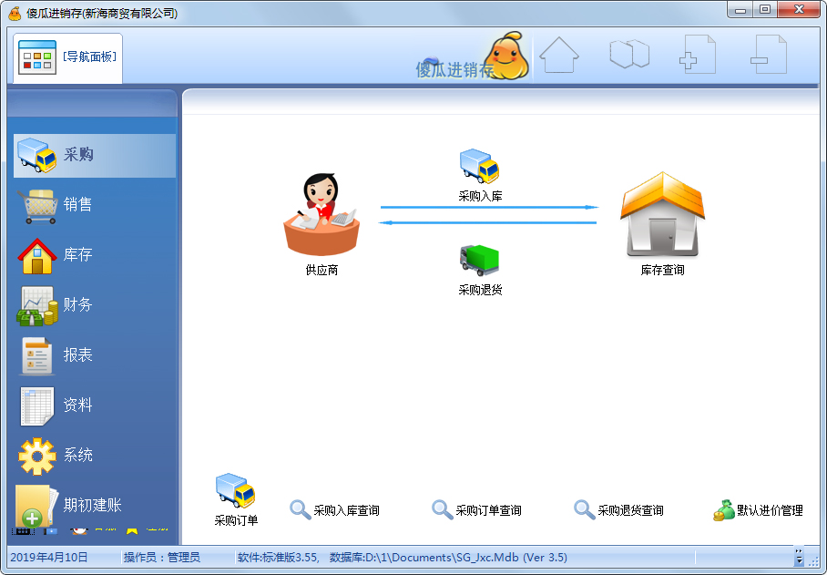Select the 系统 gear icon in the sidebar
This screenshot has height=575, width=827.
click(x=36, y=455)
